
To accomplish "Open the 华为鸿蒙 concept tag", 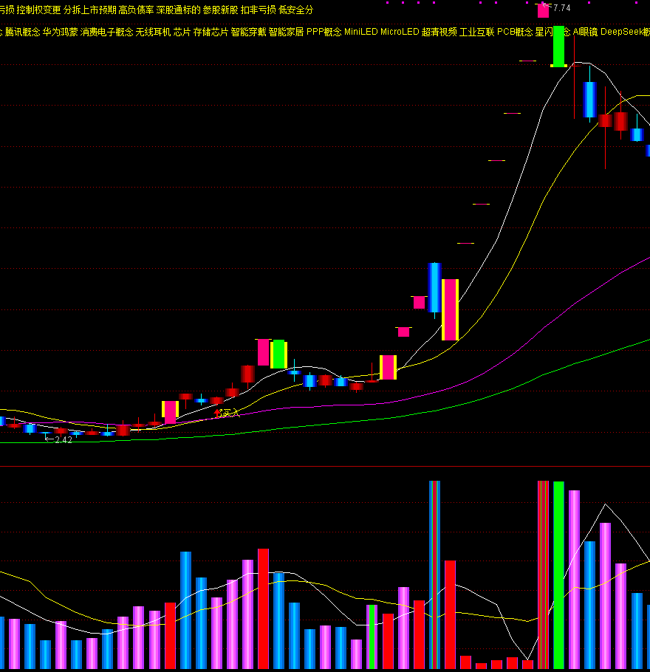I will [x=60, y=32].
